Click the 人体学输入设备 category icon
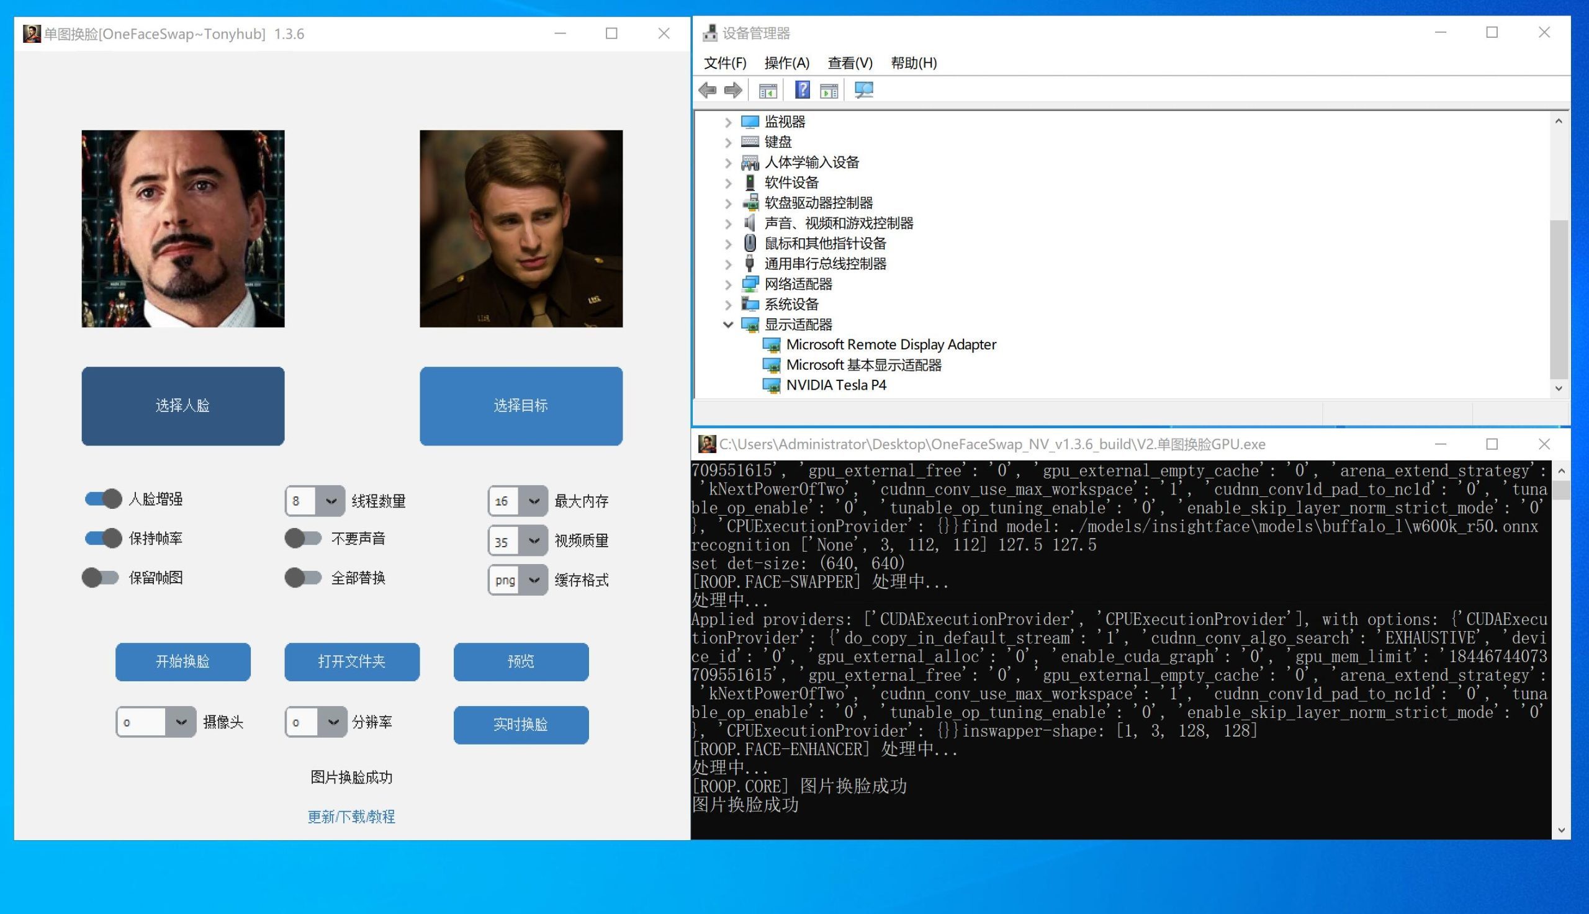 tap(750, 163)
